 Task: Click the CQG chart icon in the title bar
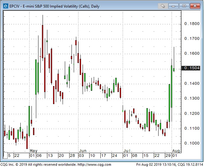[x=6, y=6]
